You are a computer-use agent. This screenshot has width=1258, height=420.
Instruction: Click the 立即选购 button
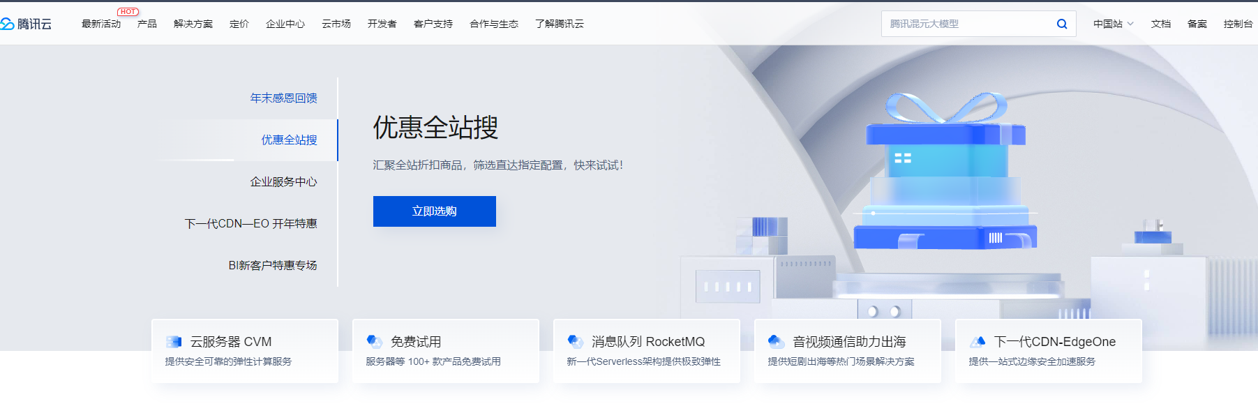(435, 211)
